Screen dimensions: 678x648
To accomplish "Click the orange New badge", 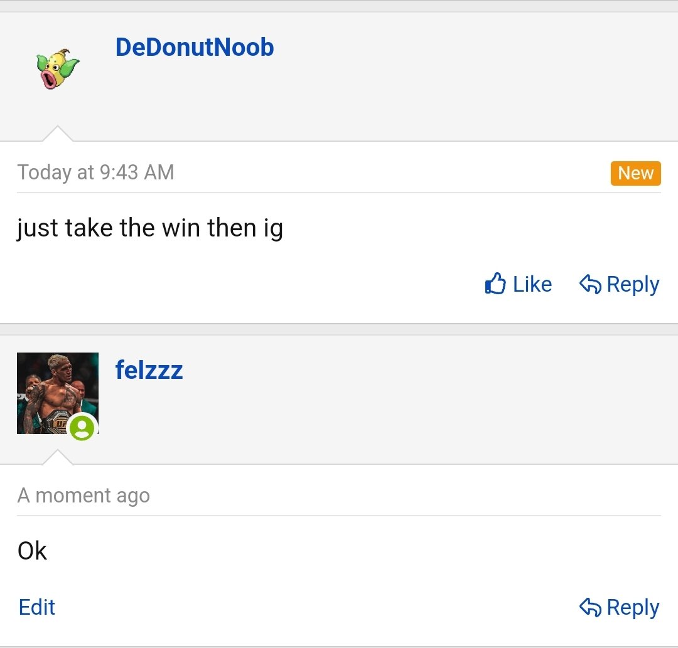I will (x=635, y=173).
